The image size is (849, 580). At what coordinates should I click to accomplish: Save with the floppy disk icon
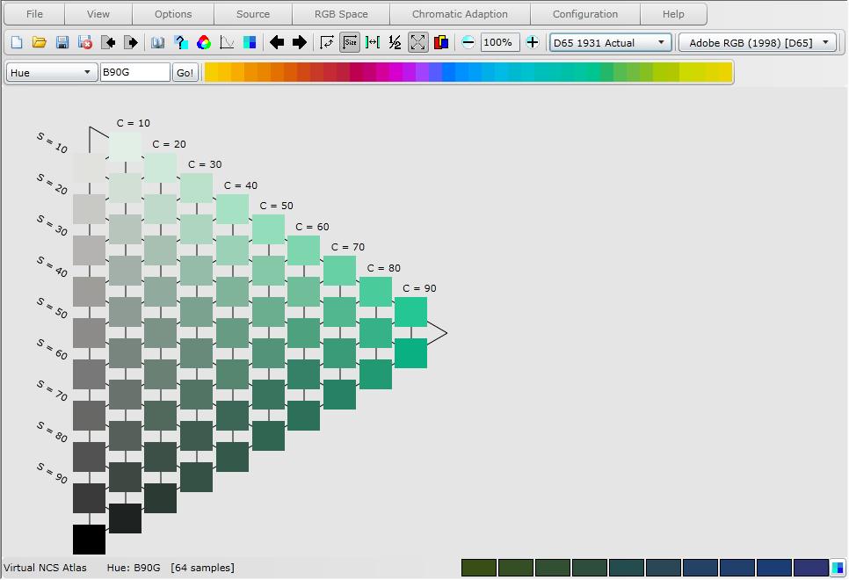tap(62, 42)
